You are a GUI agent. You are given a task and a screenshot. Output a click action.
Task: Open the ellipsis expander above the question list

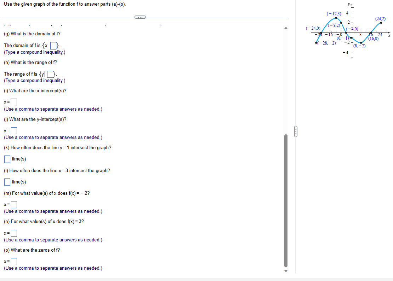tap(140, 17)
